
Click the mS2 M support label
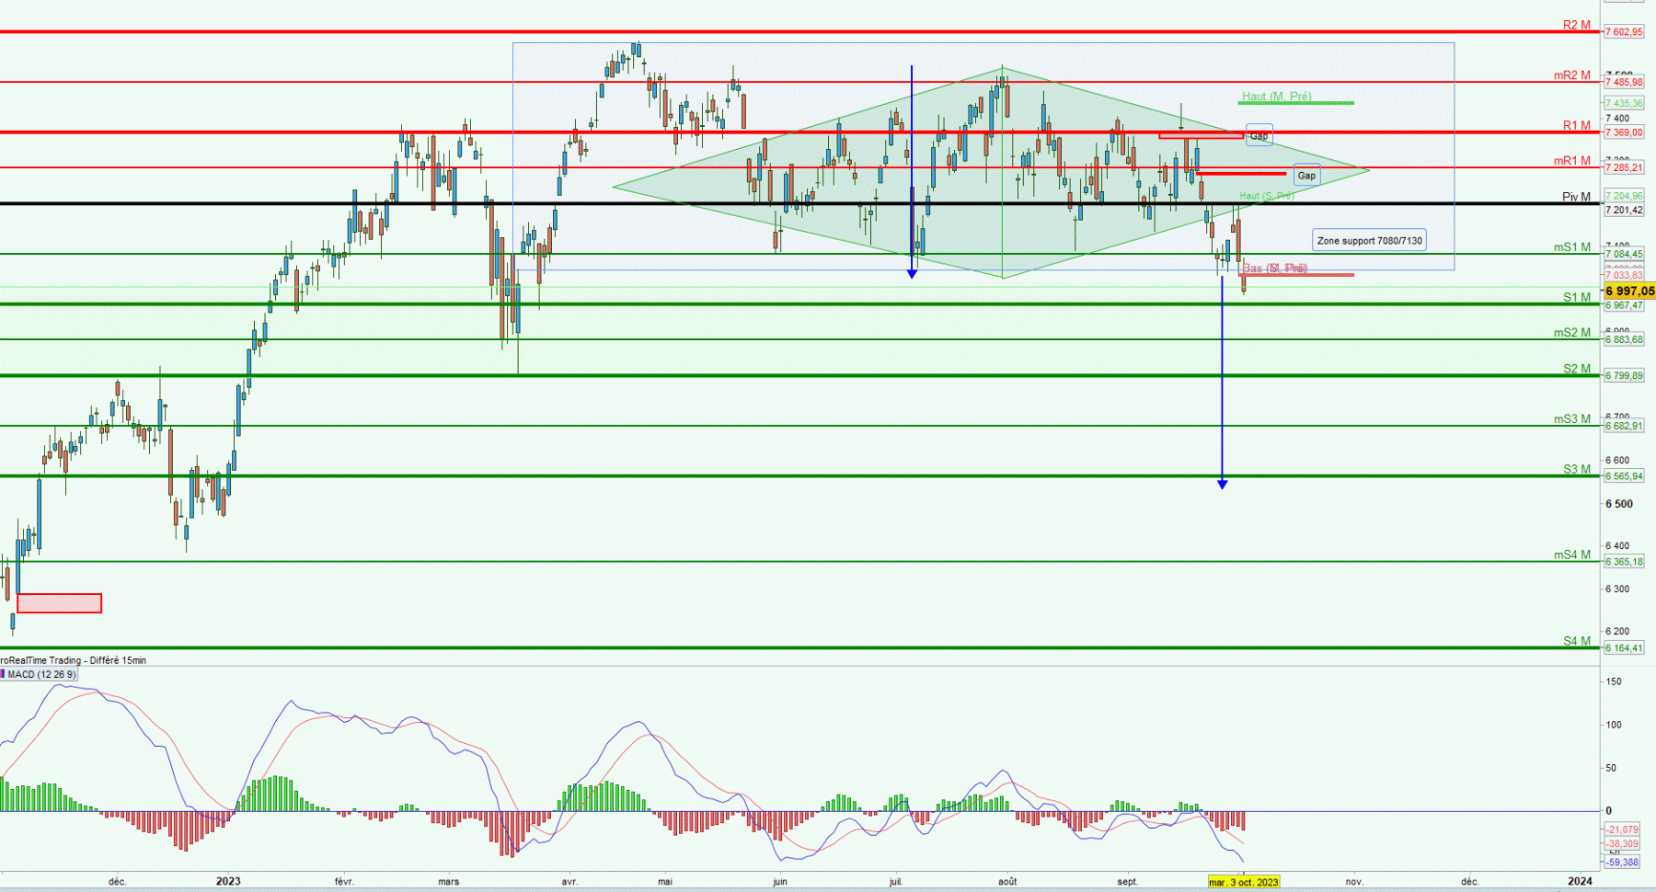[x=1572, y=332]
